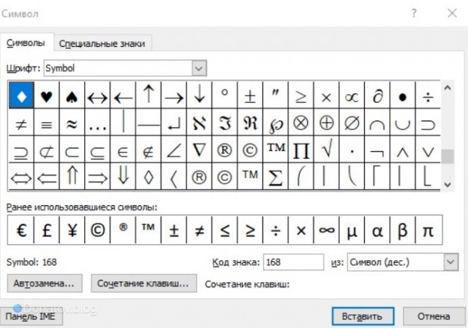Choose the square root symbol

[327, 150]
